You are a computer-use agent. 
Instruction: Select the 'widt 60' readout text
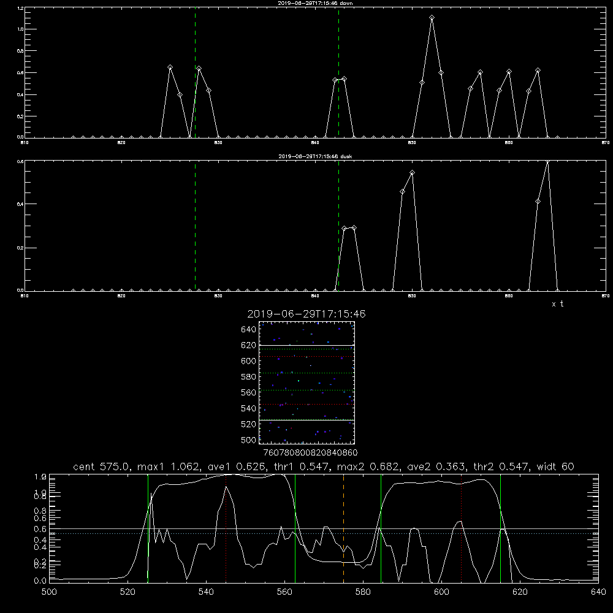[x=555, y=466]
